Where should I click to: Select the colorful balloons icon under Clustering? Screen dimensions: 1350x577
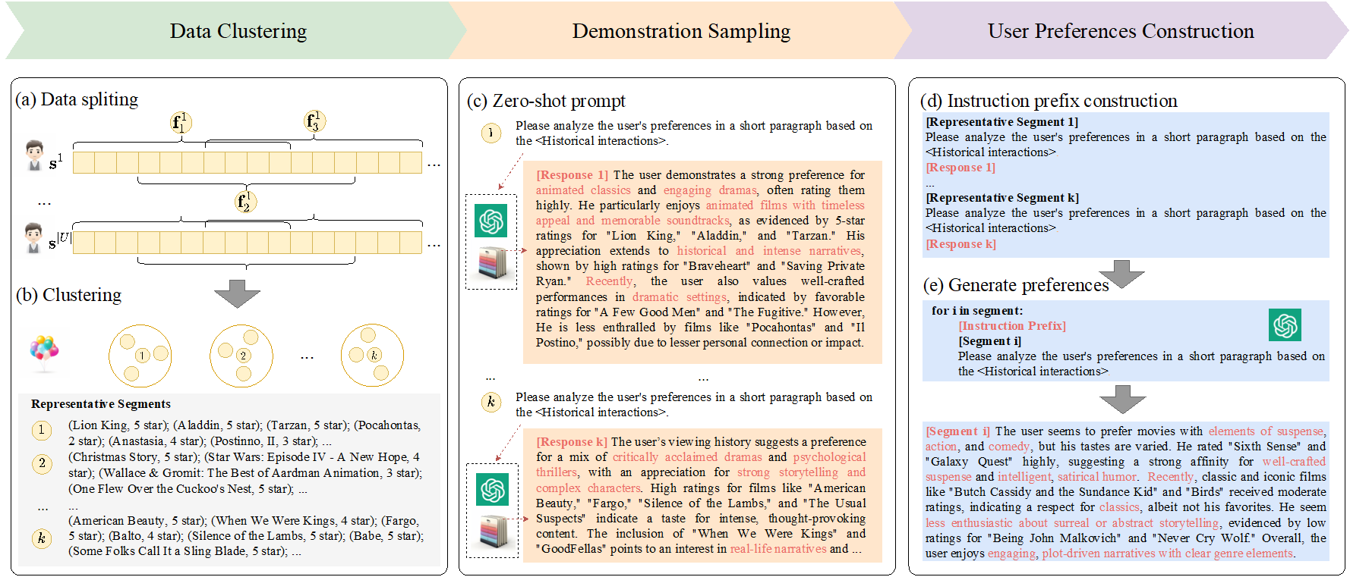44,353
